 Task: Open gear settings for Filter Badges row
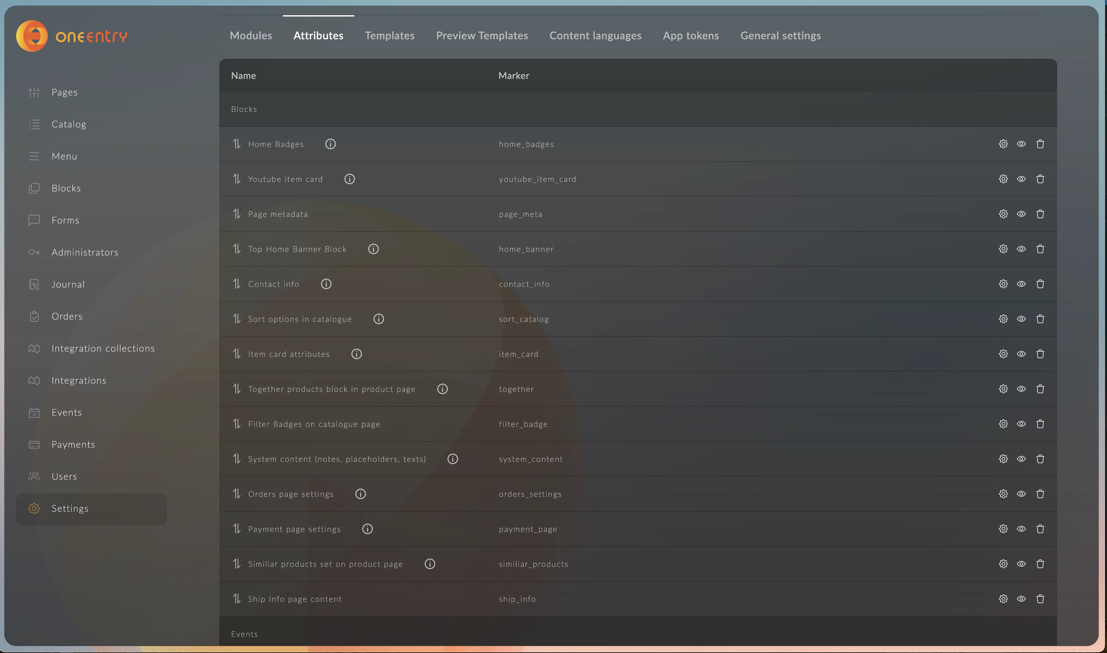(x=1003, y=424)
